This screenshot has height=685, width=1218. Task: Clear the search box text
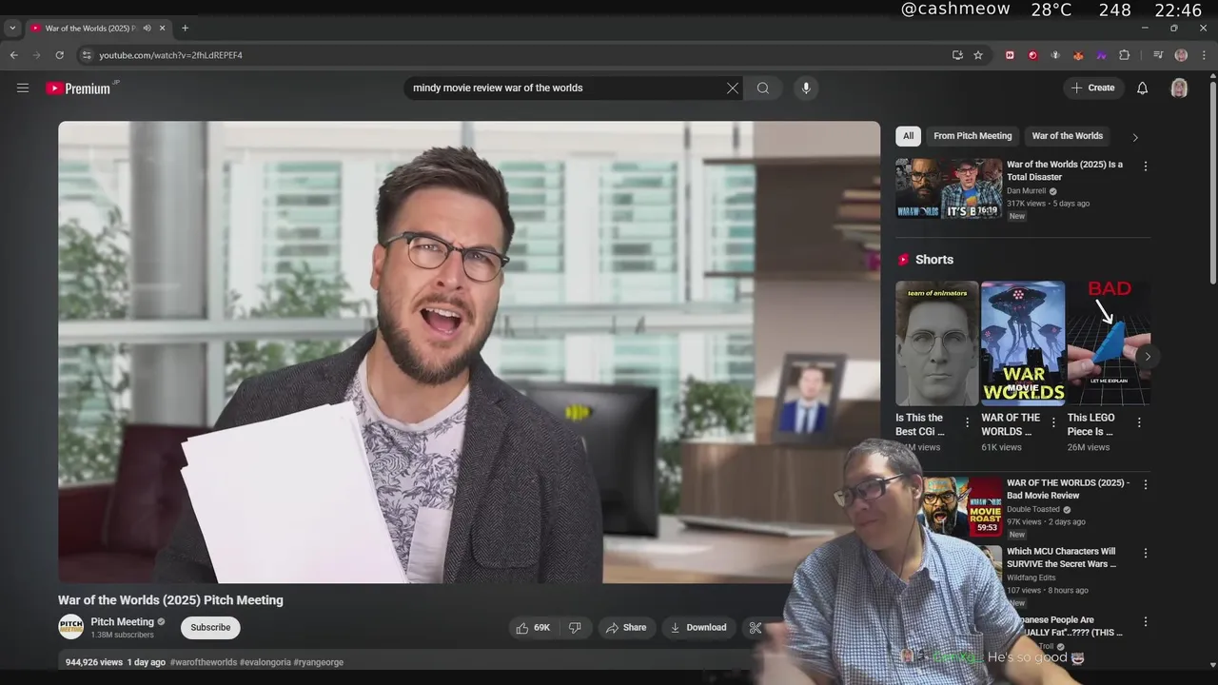point(733,88)
